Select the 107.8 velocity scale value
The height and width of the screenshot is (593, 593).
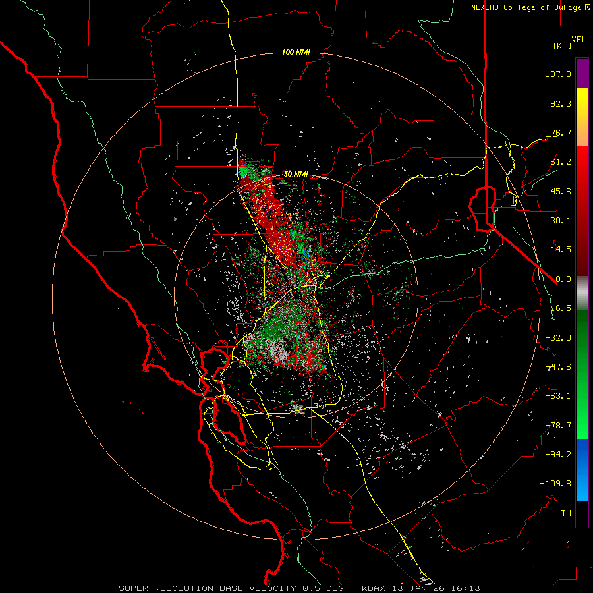coord(558,74)
